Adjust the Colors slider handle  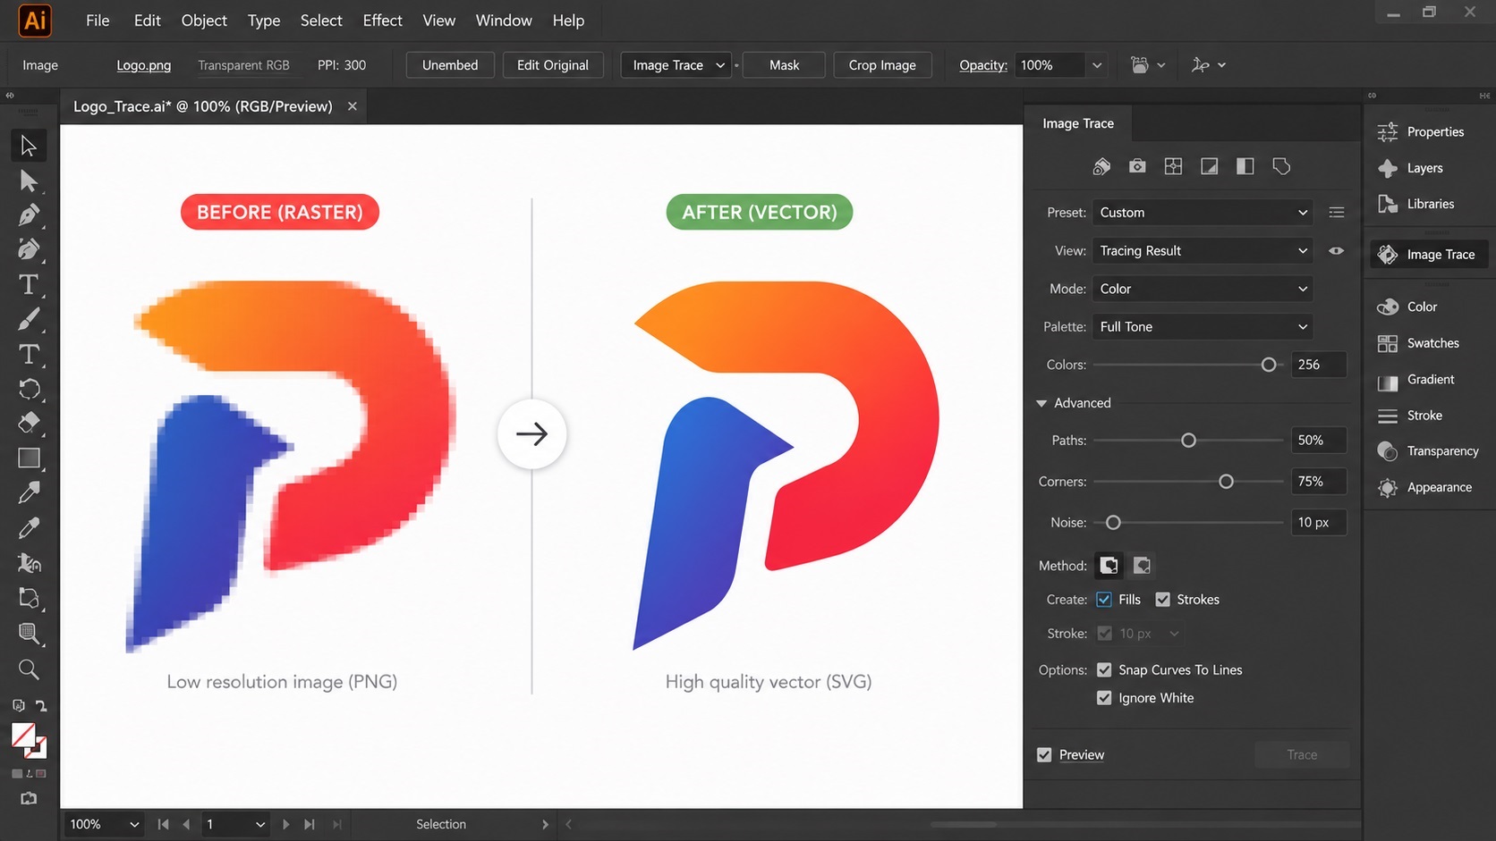pyautogui.click(x=1269, y=365)
